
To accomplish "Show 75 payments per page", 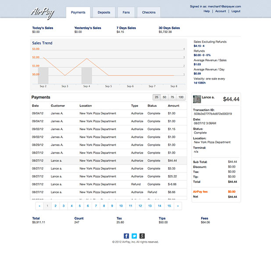I will [x=172, y=97].
